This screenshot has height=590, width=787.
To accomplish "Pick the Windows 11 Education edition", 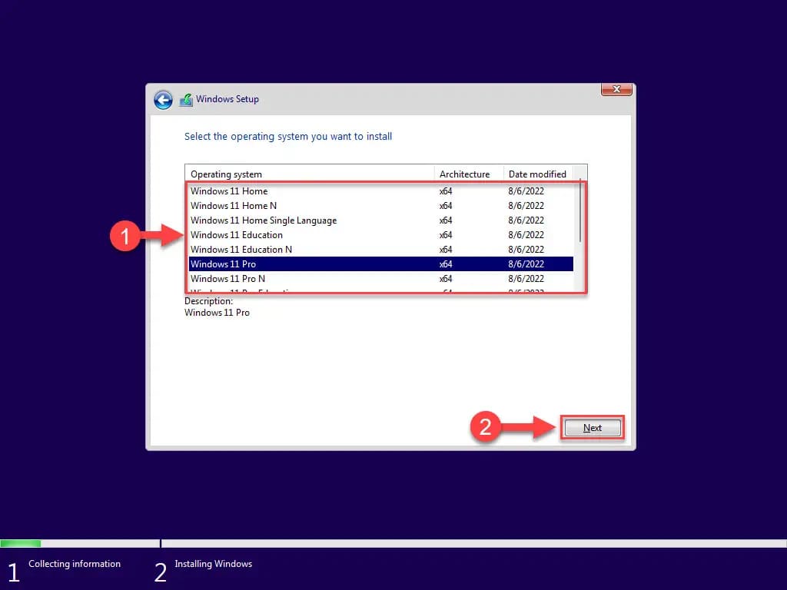I will point(237,235).
